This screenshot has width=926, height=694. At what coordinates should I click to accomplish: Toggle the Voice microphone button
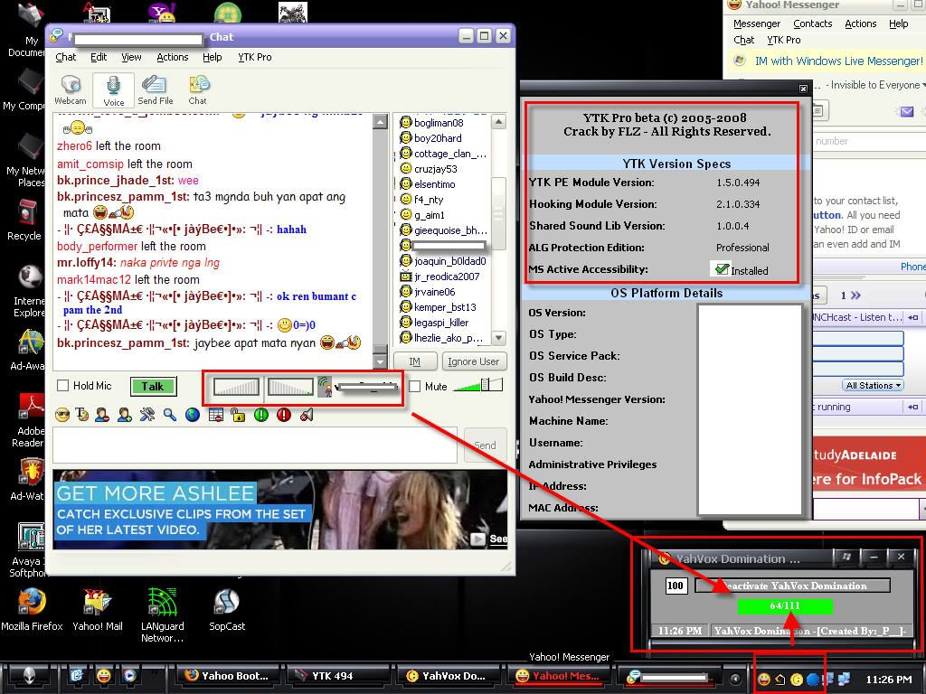pos(113,90)
